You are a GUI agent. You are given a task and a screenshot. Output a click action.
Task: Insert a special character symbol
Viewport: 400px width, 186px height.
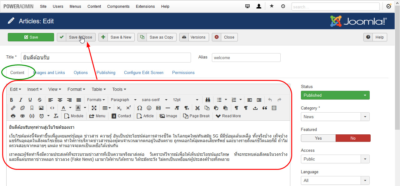139,108
